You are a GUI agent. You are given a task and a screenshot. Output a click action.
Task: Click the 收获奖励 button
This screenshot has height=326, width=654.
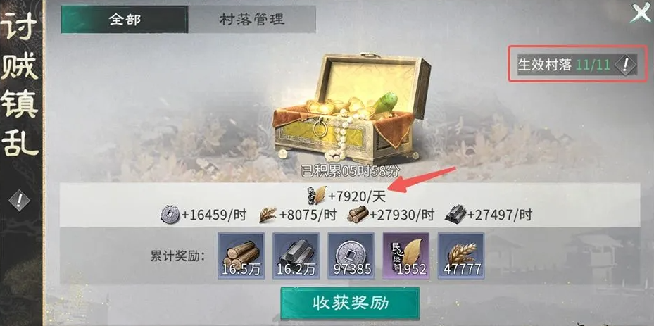pos(350,303)
